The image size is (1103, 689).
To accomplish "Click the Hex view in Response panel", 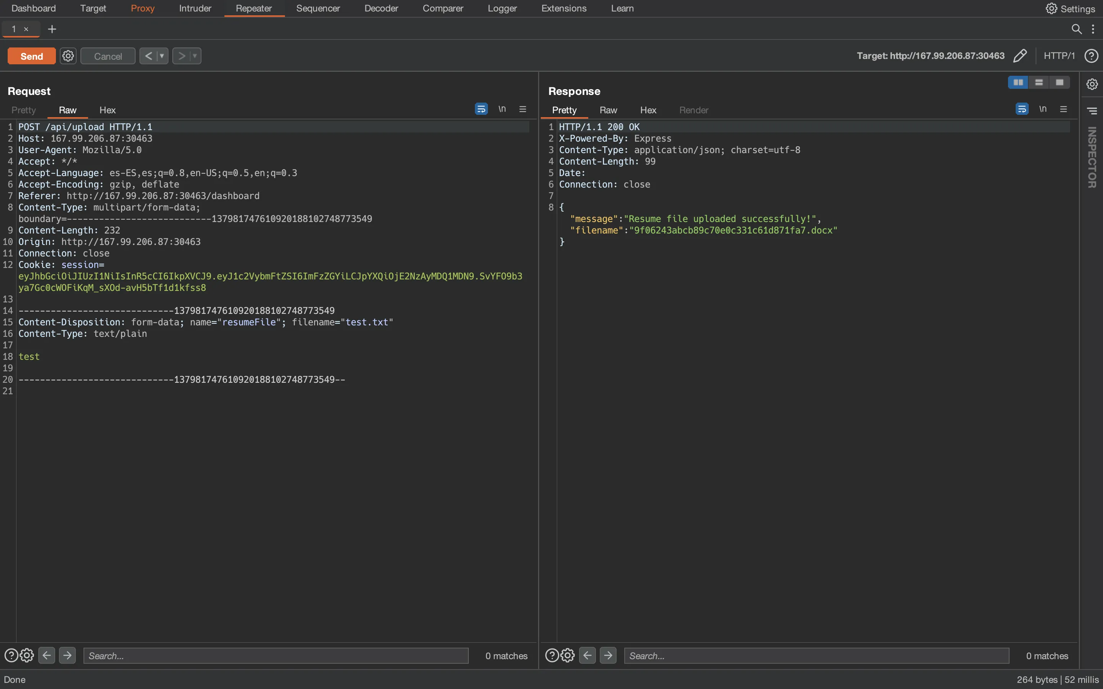I will click(x=648, y=110).
